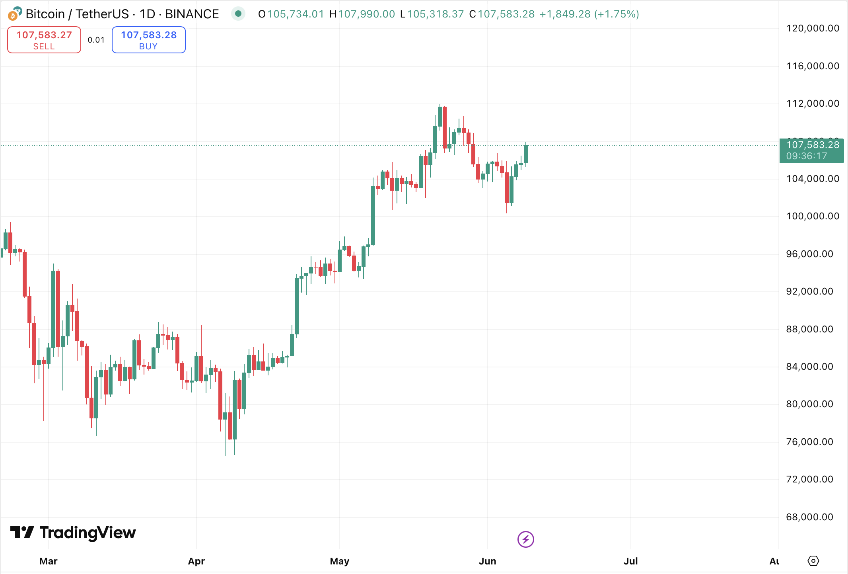Viewport: 848px width, 574px height.
Task: Select the Jun label on time axis
Action: point(488,561)
